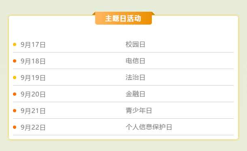Select the 法治日 theme item
247x151 pixels.
pos(135,78)
